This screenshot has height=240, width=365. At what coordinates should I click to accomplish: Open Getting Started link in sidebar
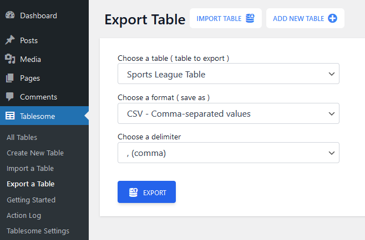pyautogui.click(x=31, y=200)
